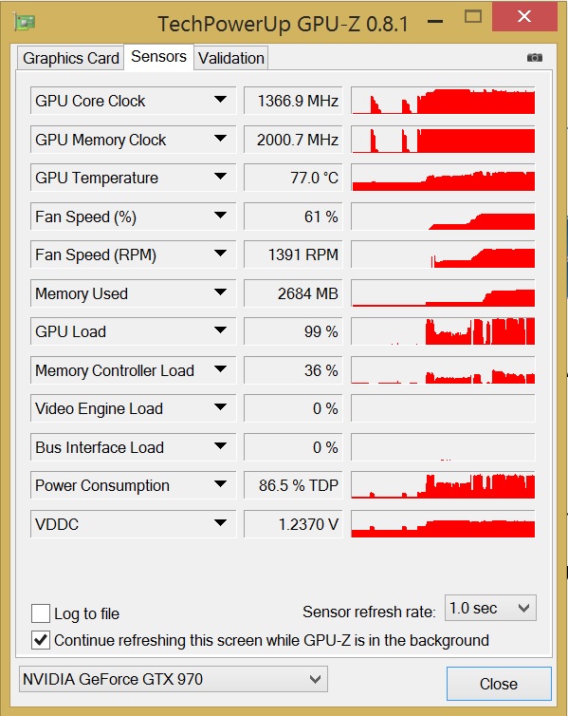Click the Close button at the bottom

pyautogui.click(x=499, y=684)
